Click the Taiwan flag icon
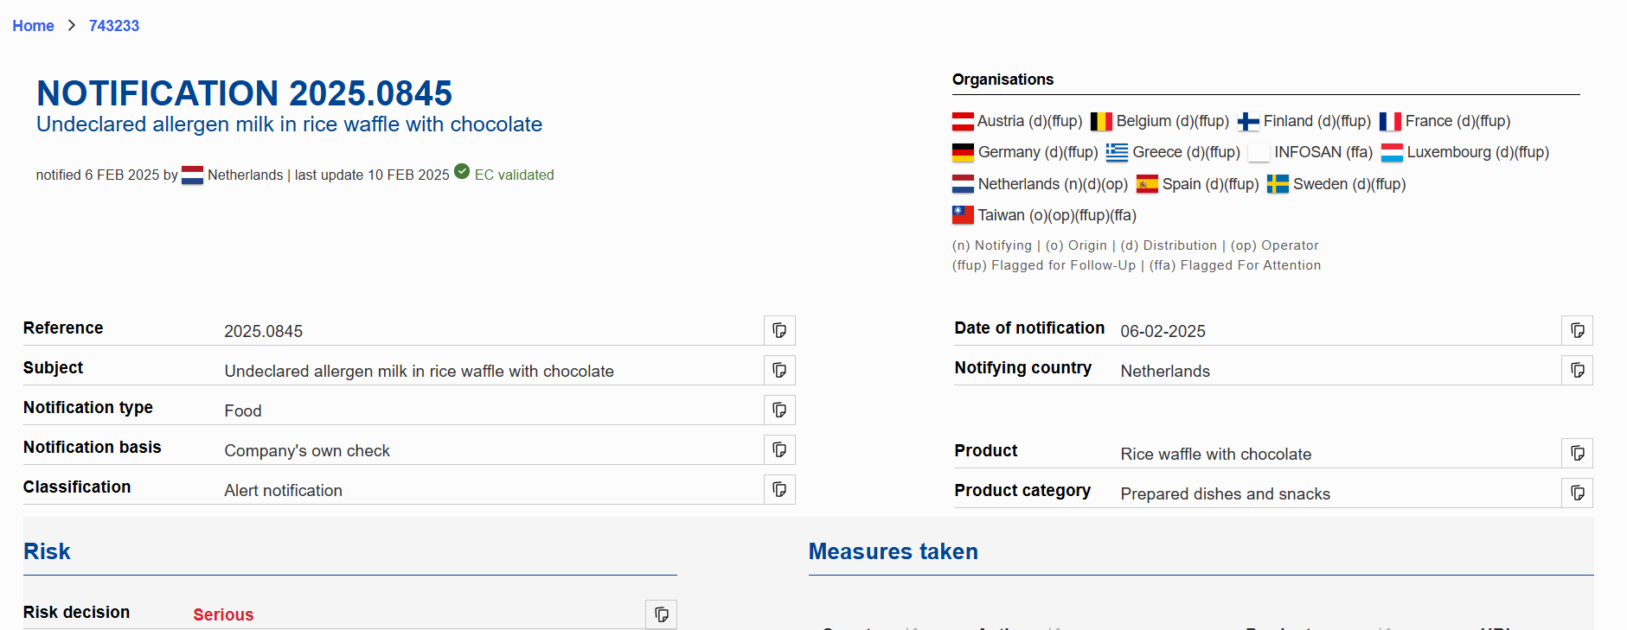Screen dimensions: 1627x630 click(963, 215)
